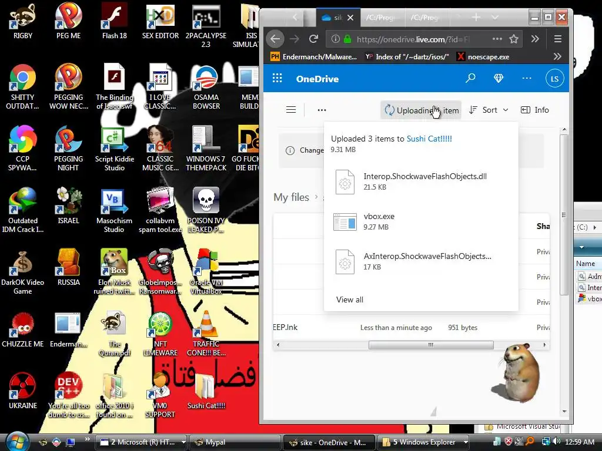Open the Endermanch/Malware bookmark

(x=314, y=57)
